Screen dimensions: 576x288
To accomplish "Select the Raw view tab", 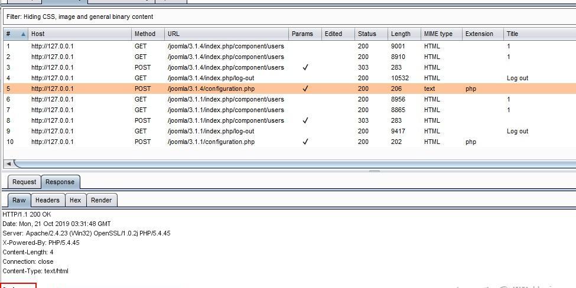I will (x=19, y=200).
